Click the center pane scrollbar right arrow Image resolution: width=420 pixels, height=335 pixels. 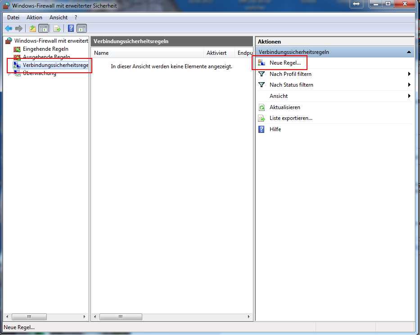pyautogui.click(x=248, y=317)
